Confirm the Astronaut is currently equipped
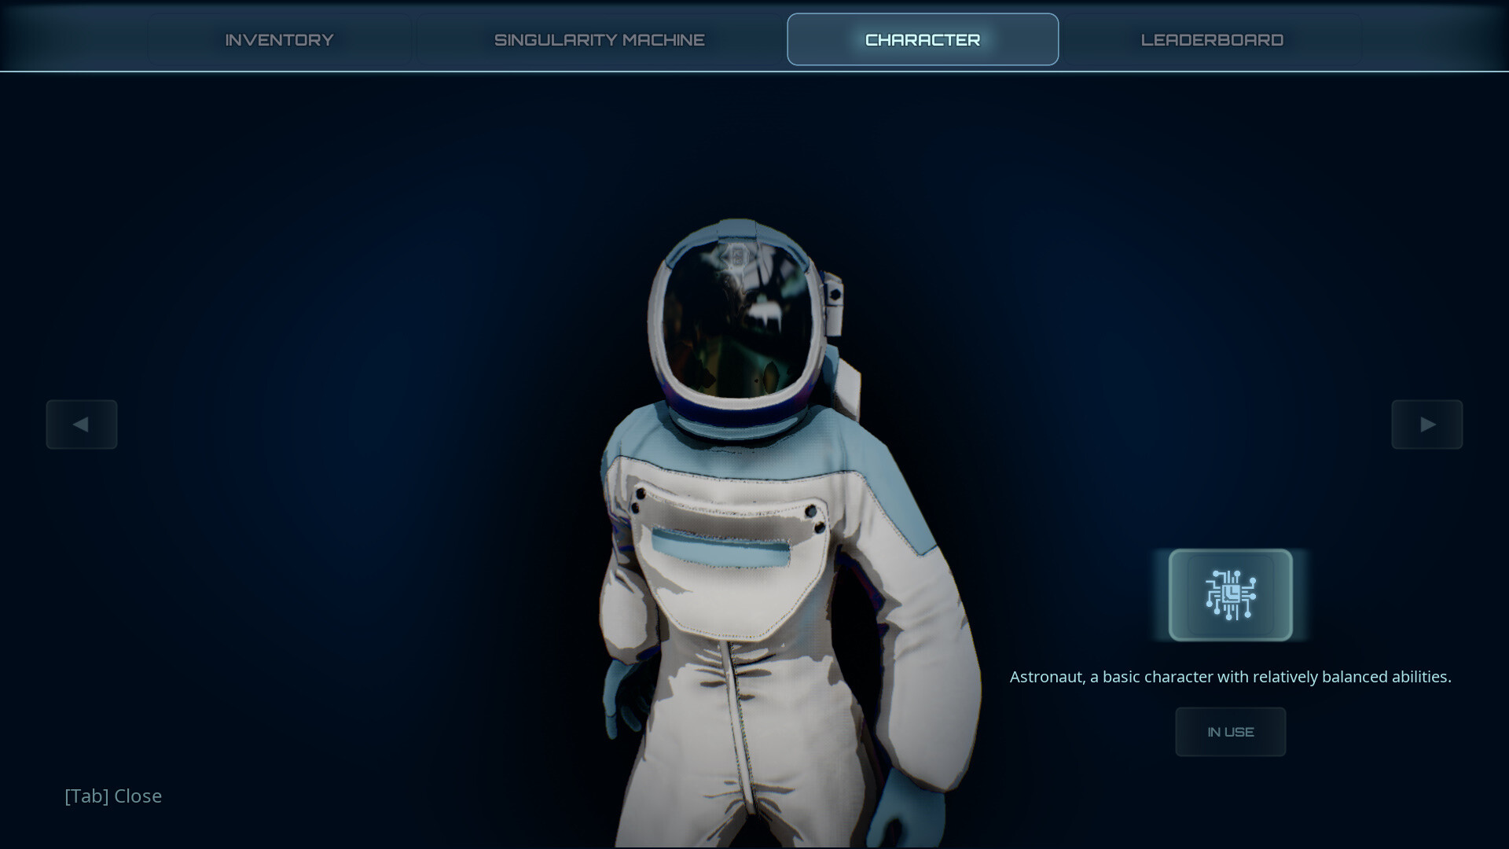Image resolution: width=1509 pixels, height=849 pixels. pyautogui.click(x=1231, y=732)
